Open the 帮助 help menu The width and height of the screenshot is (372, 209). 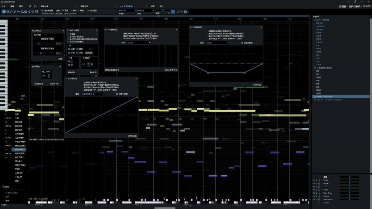[161, 7]
